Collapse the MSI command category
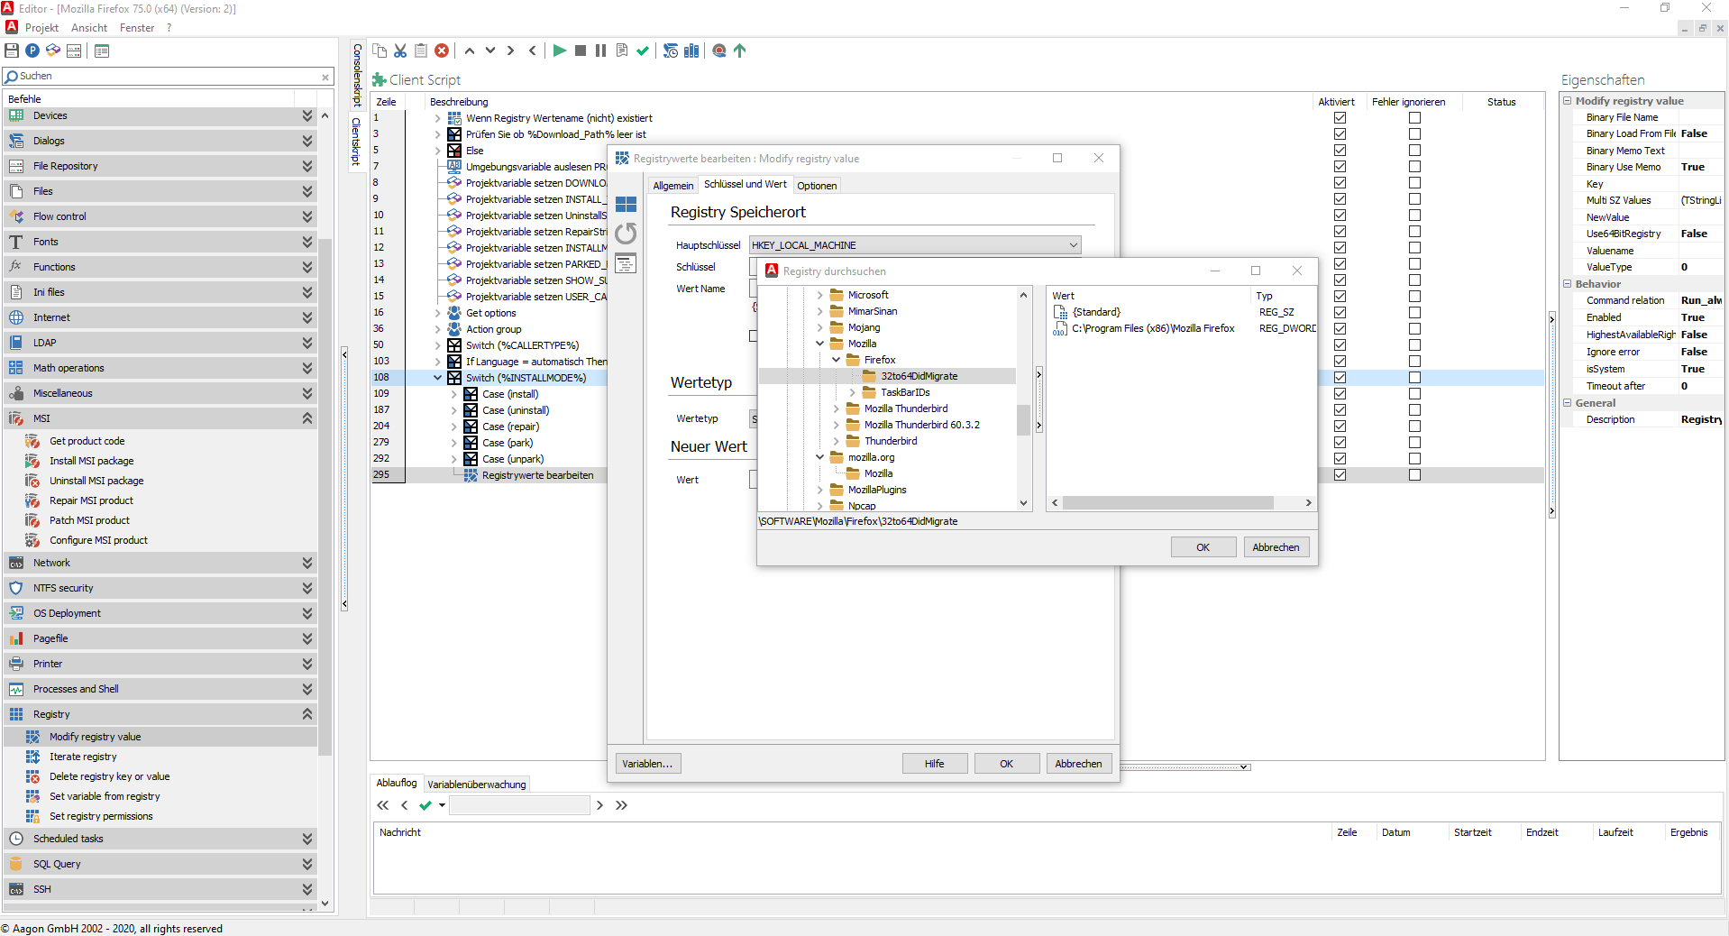 [307, 418]
